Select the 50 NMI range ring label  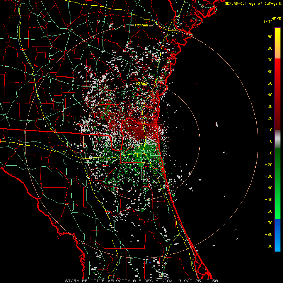141,83
